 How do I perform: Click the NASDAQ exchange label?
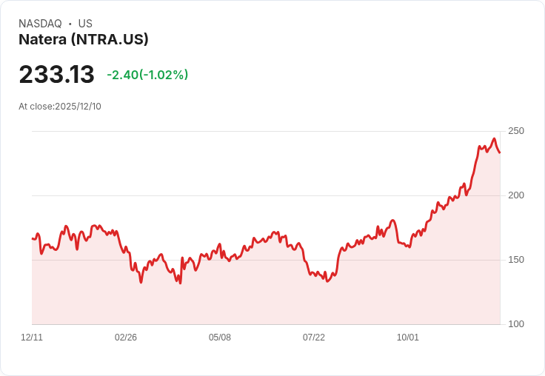[40, 24]
